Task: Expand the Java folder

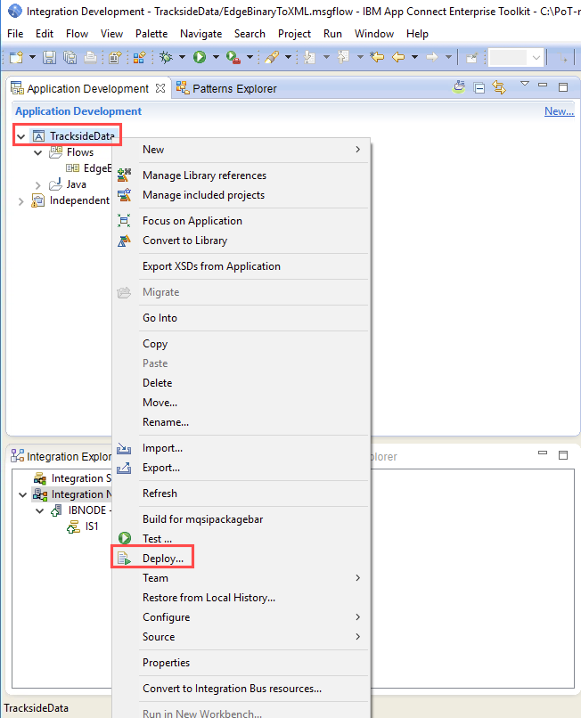Action: (x=38, y=185)
